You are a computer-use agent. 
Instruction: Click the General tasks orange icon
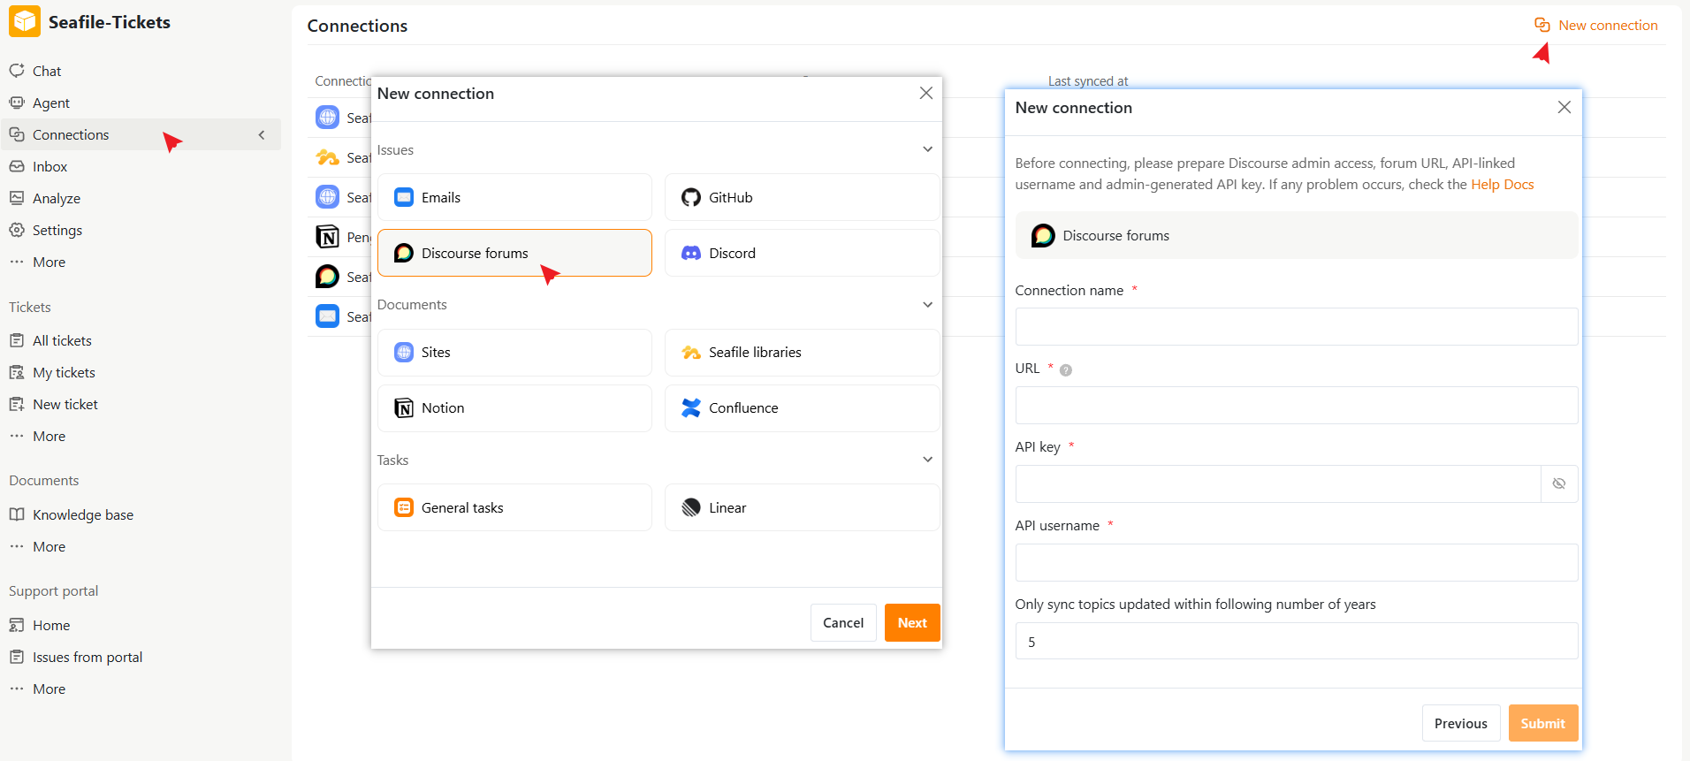404,507
